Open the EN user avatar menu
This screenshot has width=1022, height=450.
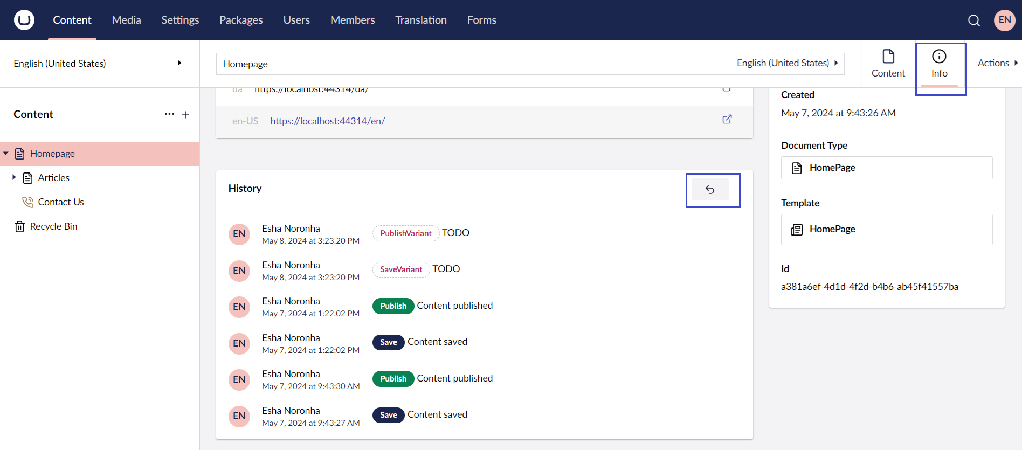click(x=1004, y=20)
